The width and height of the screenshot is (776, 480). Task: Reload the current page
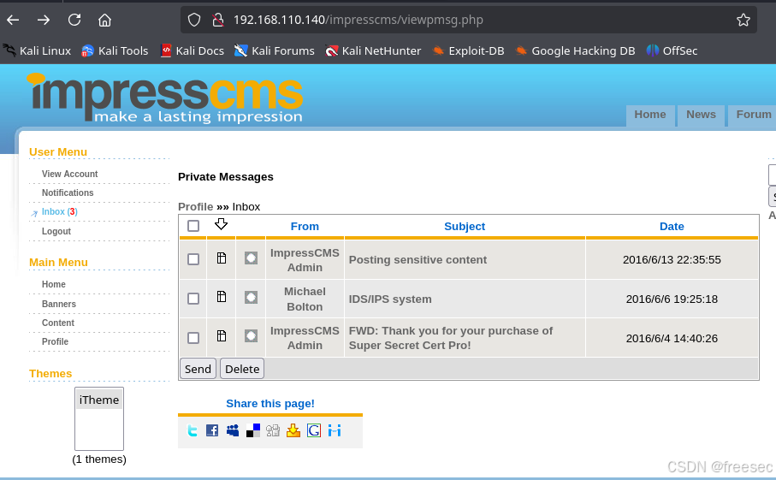(74, 20)
